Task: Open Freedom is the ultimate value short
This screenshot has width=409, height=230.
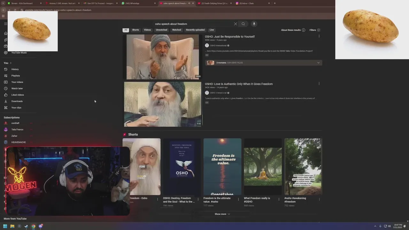Action: (x=222, y=167)
